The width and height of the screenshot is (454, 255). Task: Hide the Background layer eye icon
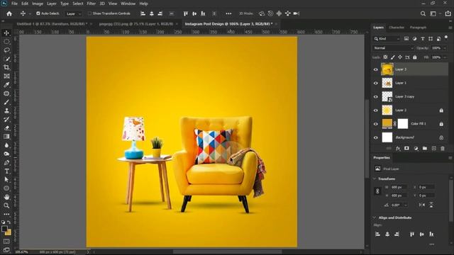pos(375,137)
